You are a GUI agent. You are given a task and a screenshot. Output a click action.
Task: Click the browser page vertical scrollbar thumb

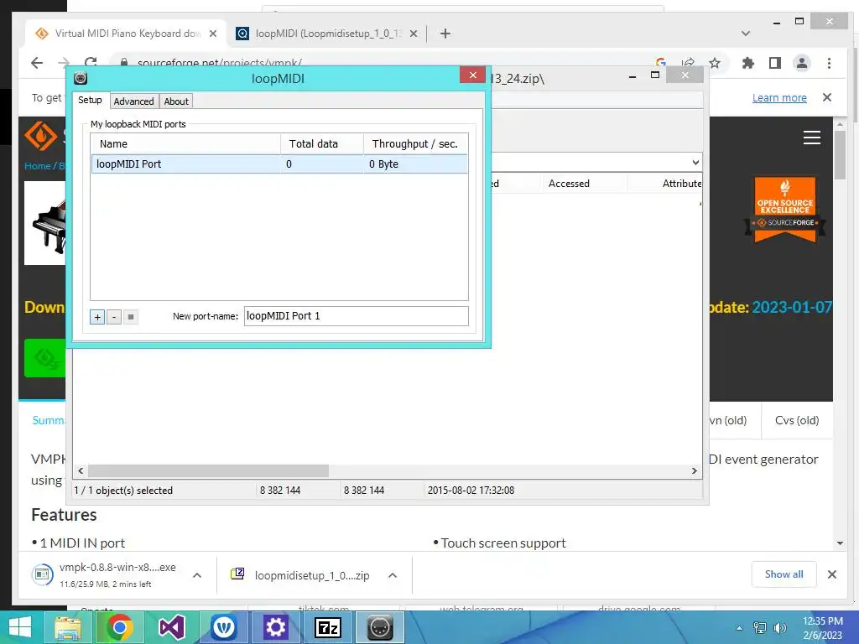coord(841,155)
